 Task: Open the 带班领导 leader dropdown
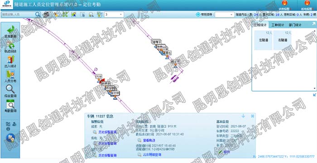[225, 14]
